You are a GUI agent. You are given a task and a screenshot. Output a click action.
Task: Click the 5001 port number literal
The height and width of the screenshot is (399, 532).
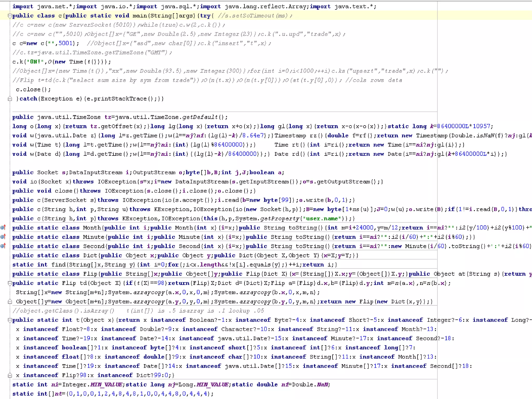coord(65,43)
